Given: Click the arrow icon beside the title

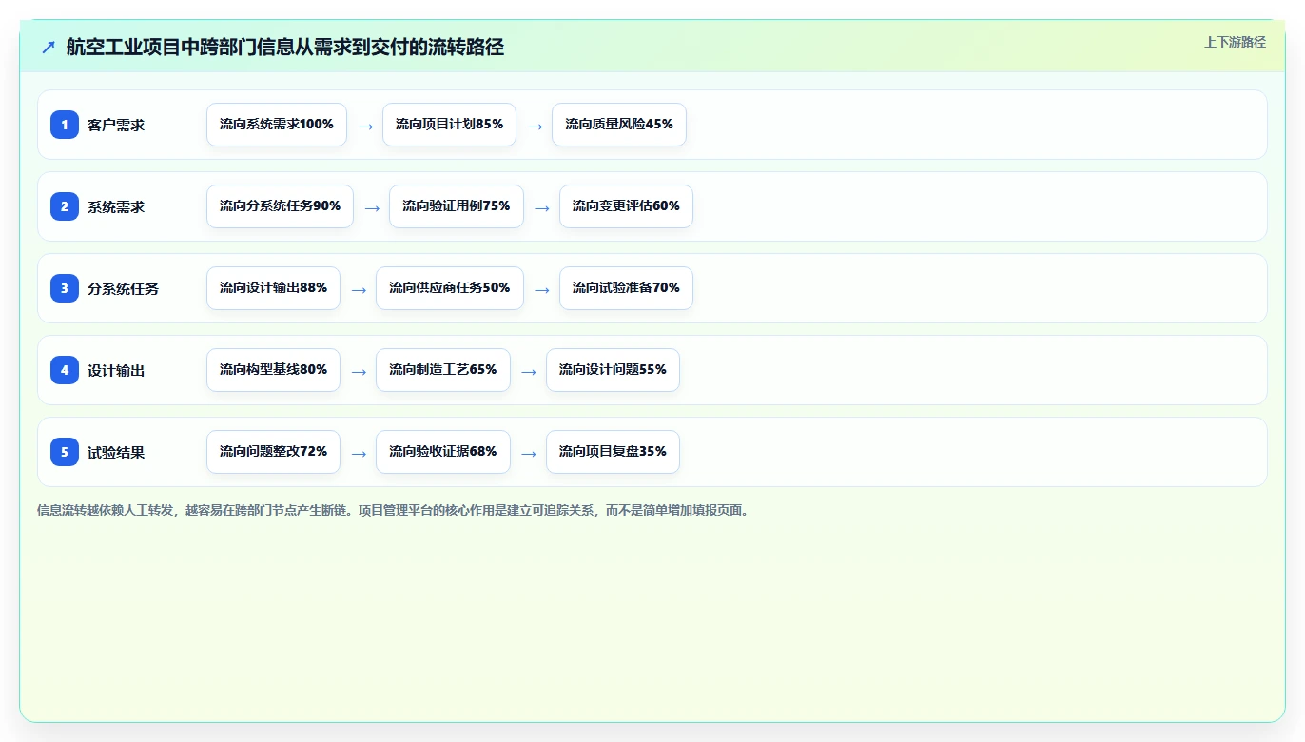Looking at the screenshot, I should pos(49,47).
